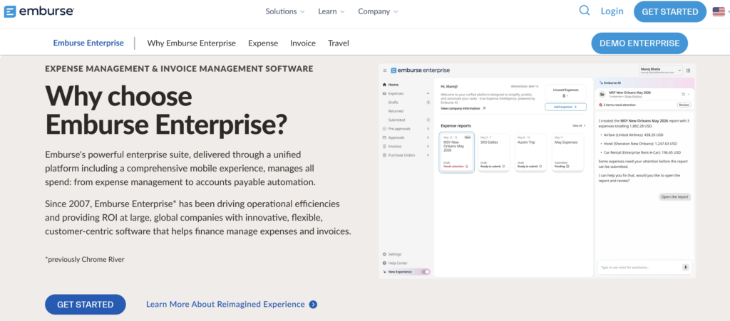Expand Approvals in preview sidebar
730x321 pixels.
[x=428, y=137]
